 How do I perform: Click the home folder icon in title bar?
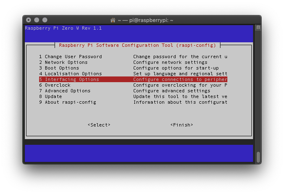[x=113, y=20]
